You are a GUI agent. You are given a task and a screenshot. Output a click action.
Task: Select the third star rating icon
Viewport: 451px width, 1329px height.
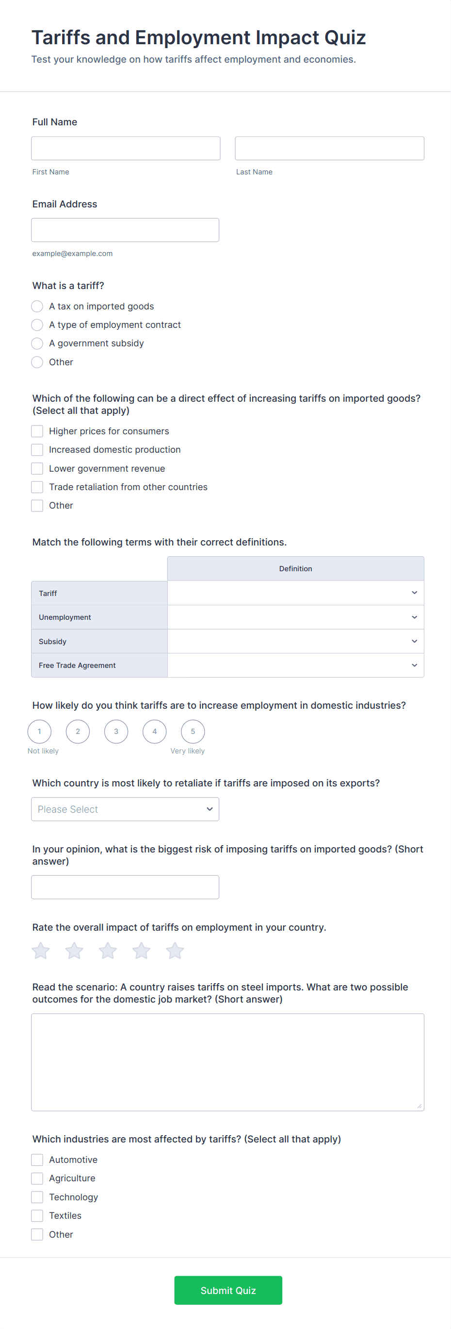[x=108, y=950]
